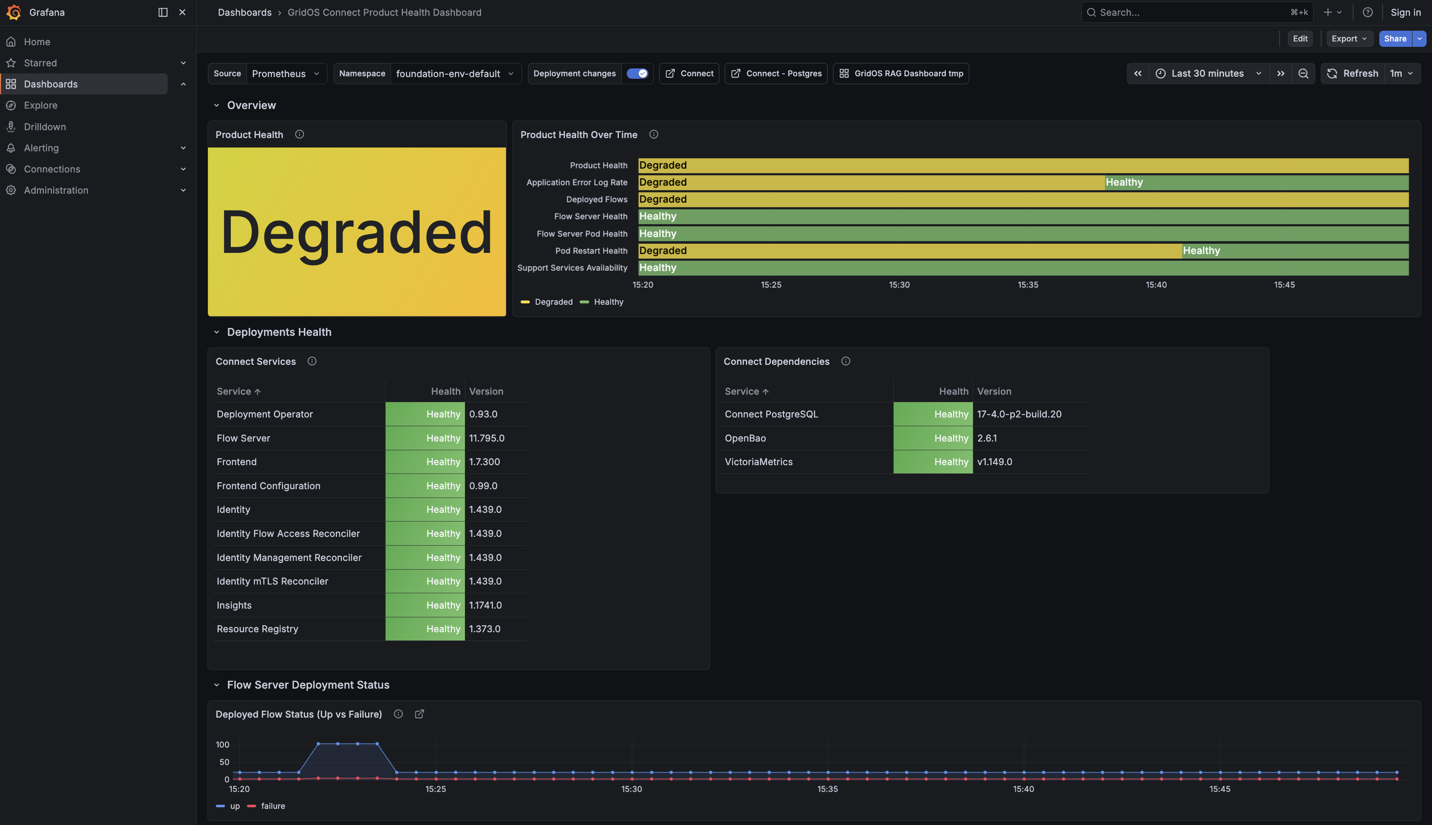Click Product Health Over Time info icon
Screen dimensions: 1432x825
[653, 134]
